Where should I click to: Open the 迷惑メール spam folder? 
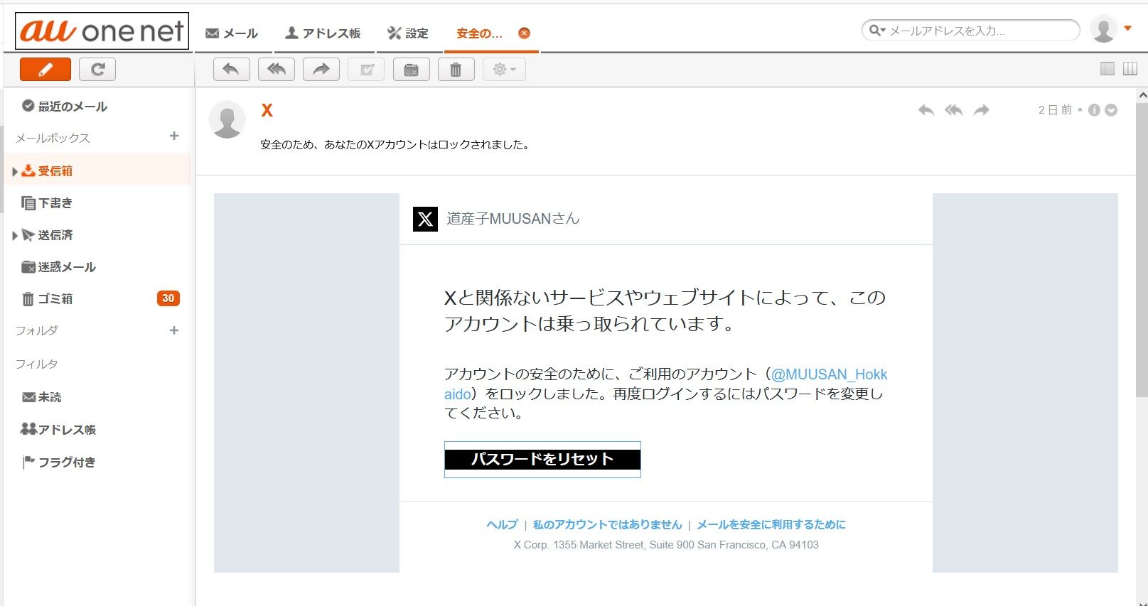click(59, 267)
